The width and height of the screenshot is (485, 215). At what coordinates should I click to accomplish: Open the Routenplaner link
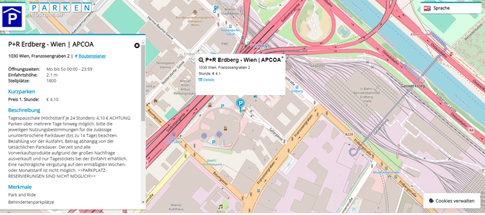[x=92, y=56]
